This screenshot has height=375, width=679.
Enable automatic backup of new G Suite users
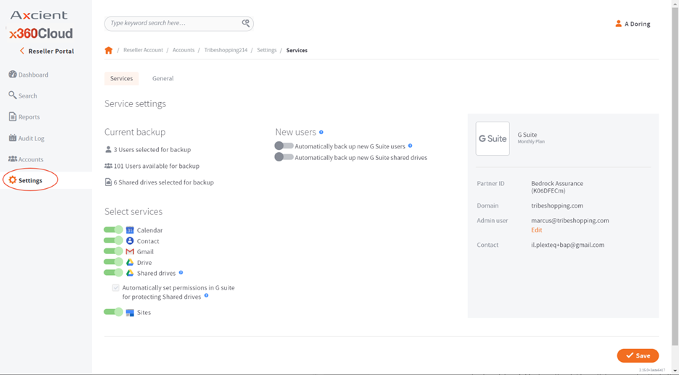[284, 146]
